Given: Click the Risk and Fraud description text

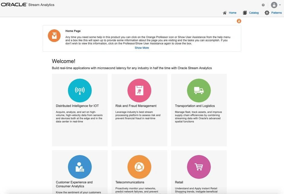Looking at the screenshot, I should coord(138,115).
